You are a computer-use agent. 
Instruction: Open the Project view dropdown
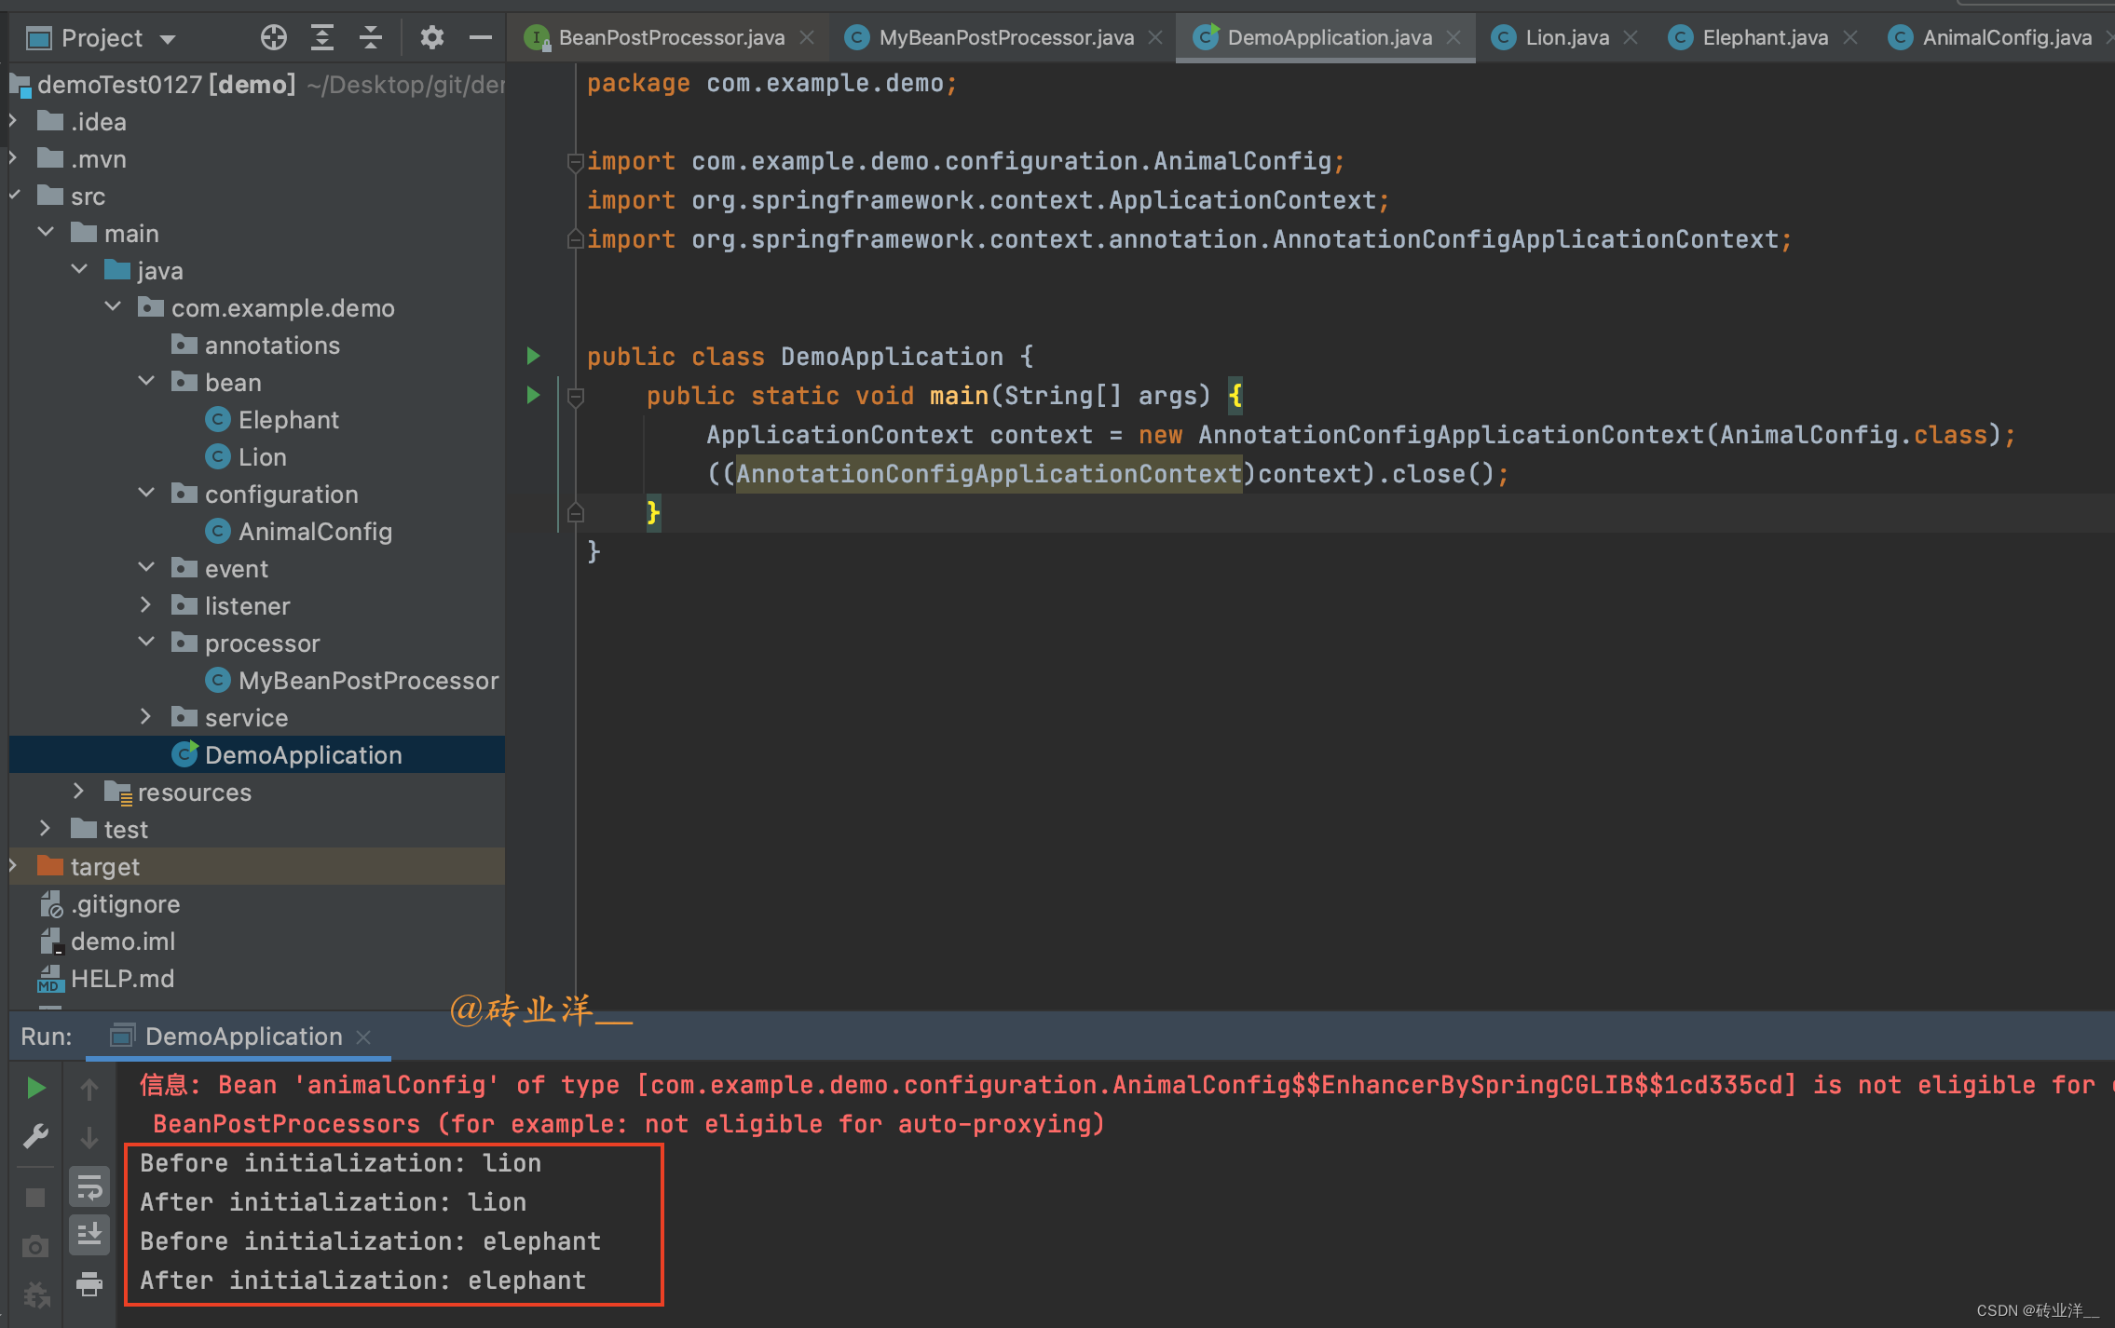pyautogui.click(x=168, y=39)
